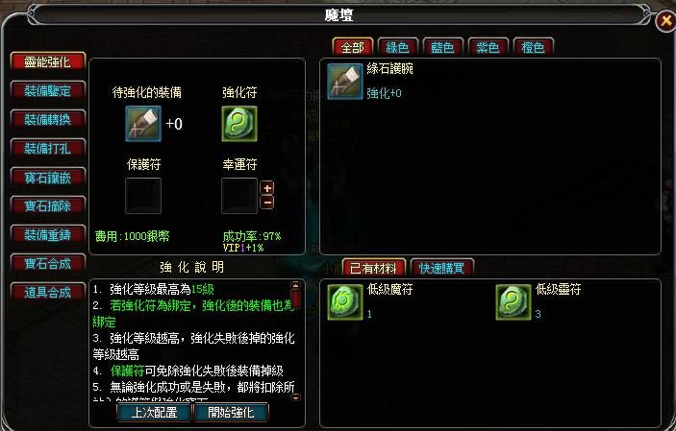
Task: Open the 裝備鑒定 menu
Action: (48, 91)
